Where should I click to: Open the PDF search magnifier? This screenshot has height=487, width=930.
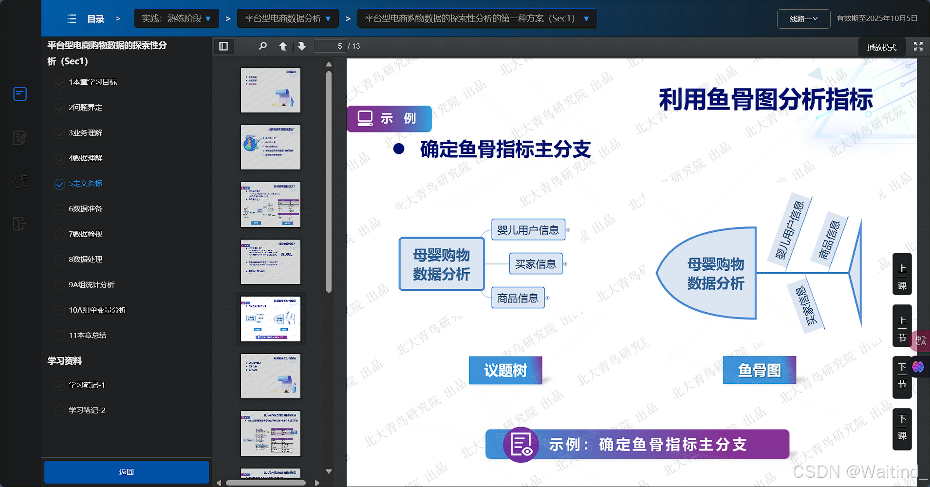click(263, 46)
